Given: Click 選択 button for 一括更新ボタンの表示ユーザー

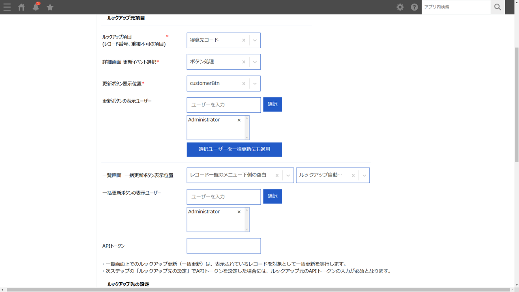Looking at the screenshot, I should 272,196.
